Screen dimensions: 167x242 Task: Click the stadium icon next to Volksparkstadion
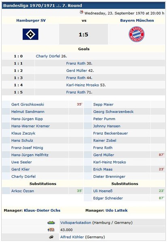pyautogui.click(x=51, y=223)
